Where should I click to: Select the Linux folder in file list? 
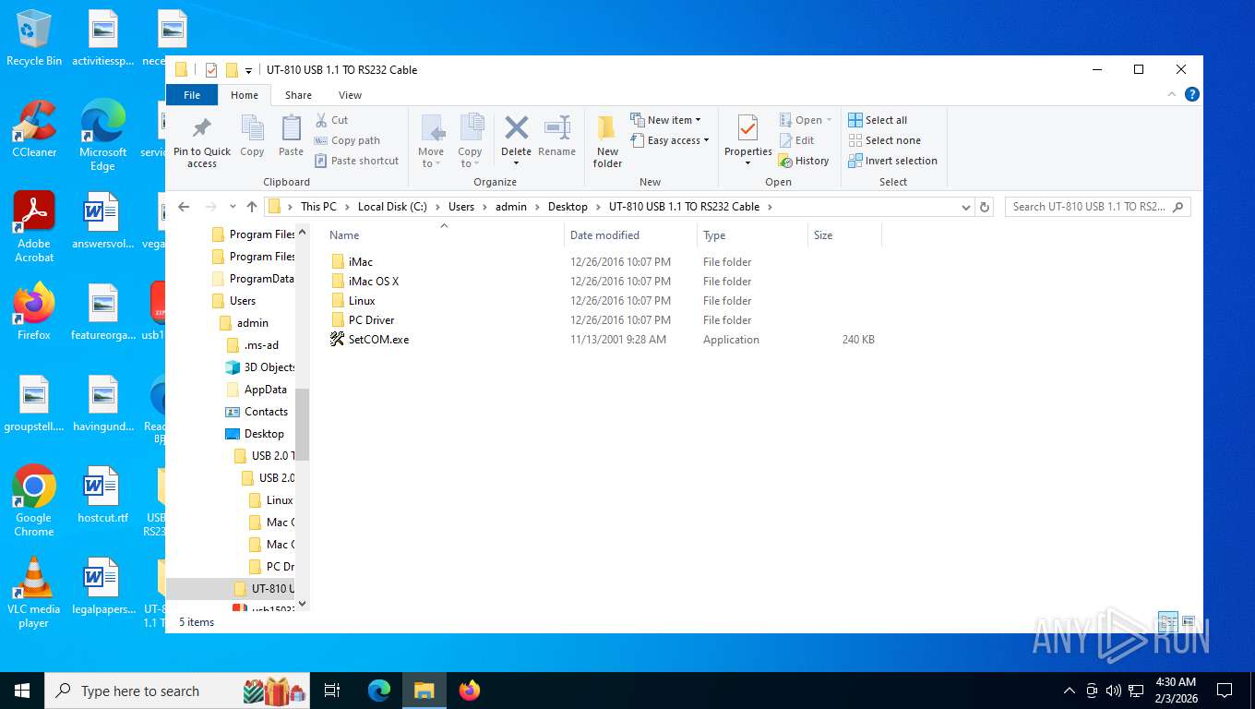tap(362, 301)
